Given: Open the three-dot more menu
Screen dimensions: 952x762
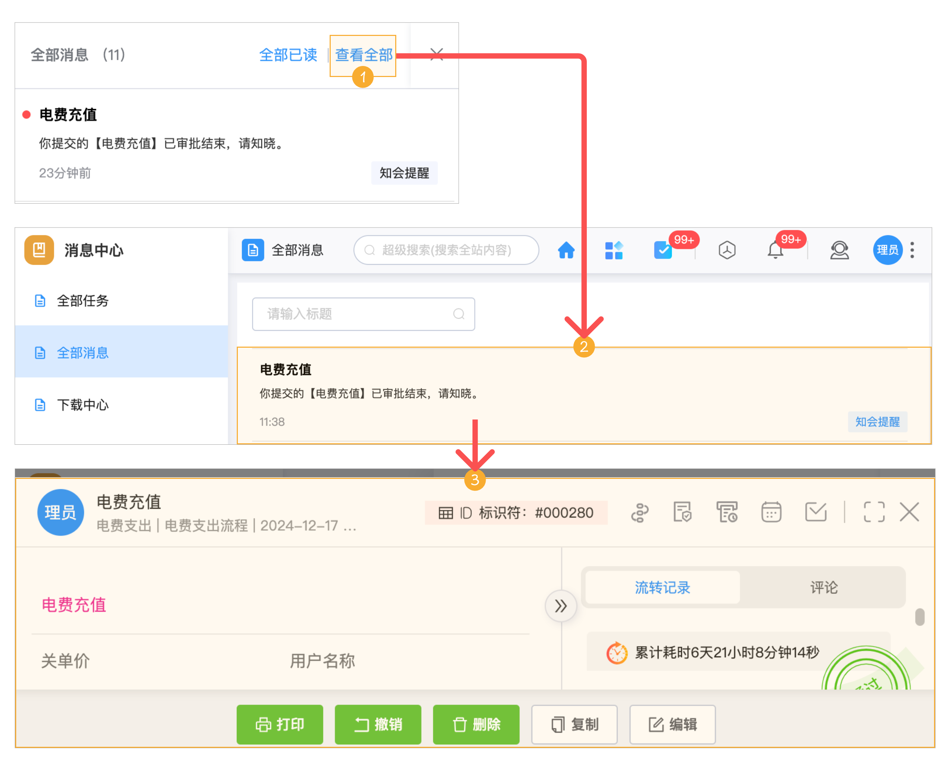Looking at the screenshot, I should click(912, 250).
